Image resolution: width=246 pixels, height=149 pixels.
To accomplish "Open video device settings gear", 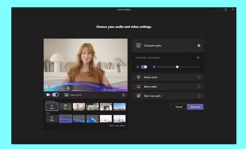I will point(123,95).
